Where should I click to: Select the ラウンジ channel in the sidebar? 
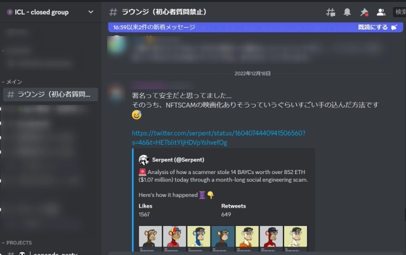pyautogui.click(x=51, y=94)
